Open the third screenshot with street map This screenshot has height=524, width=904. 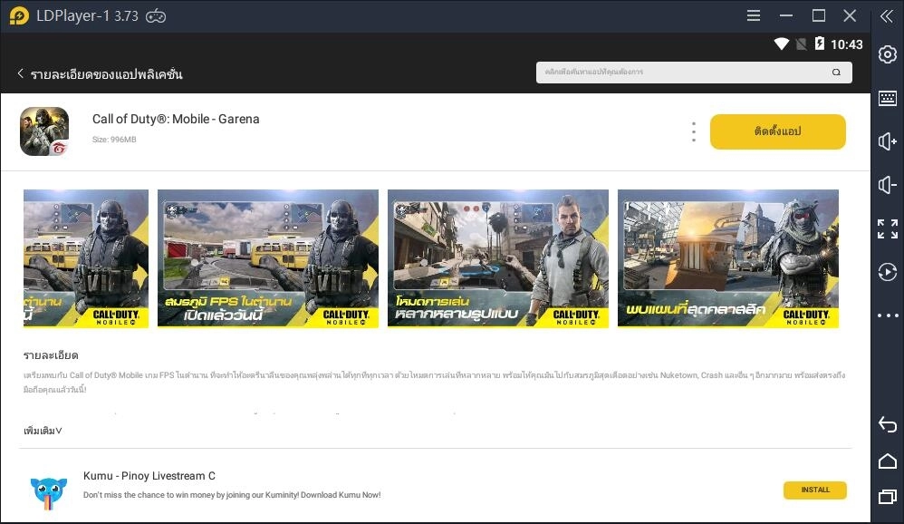(x=498, y=258)
